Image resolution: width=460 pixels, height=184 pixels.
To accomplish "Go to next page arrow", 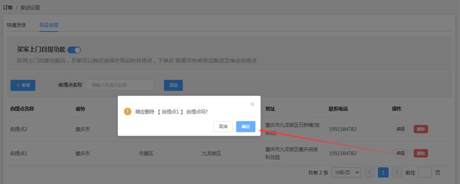I will (x=397, y=173).
